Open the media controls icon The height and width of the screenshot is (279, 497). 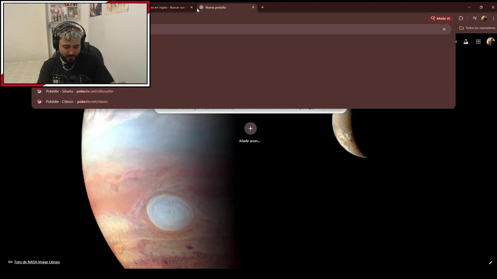click(474, 18)
